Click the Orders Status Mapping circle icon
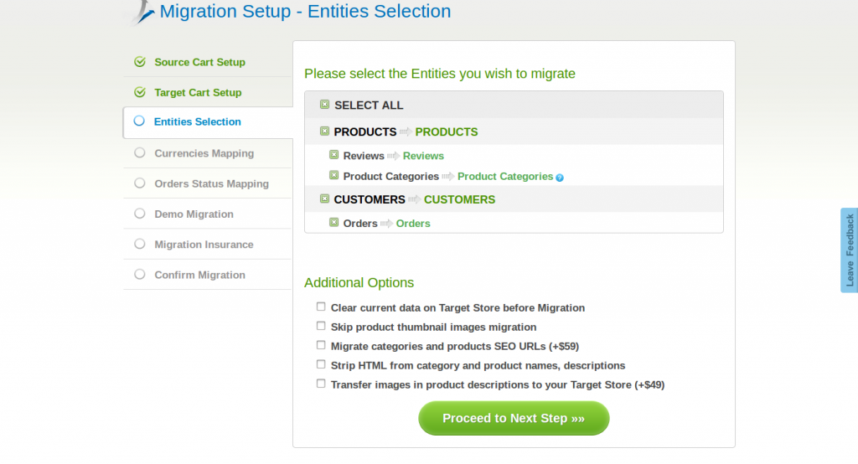Viewport: 858px width, 464px height. point(140,183)
